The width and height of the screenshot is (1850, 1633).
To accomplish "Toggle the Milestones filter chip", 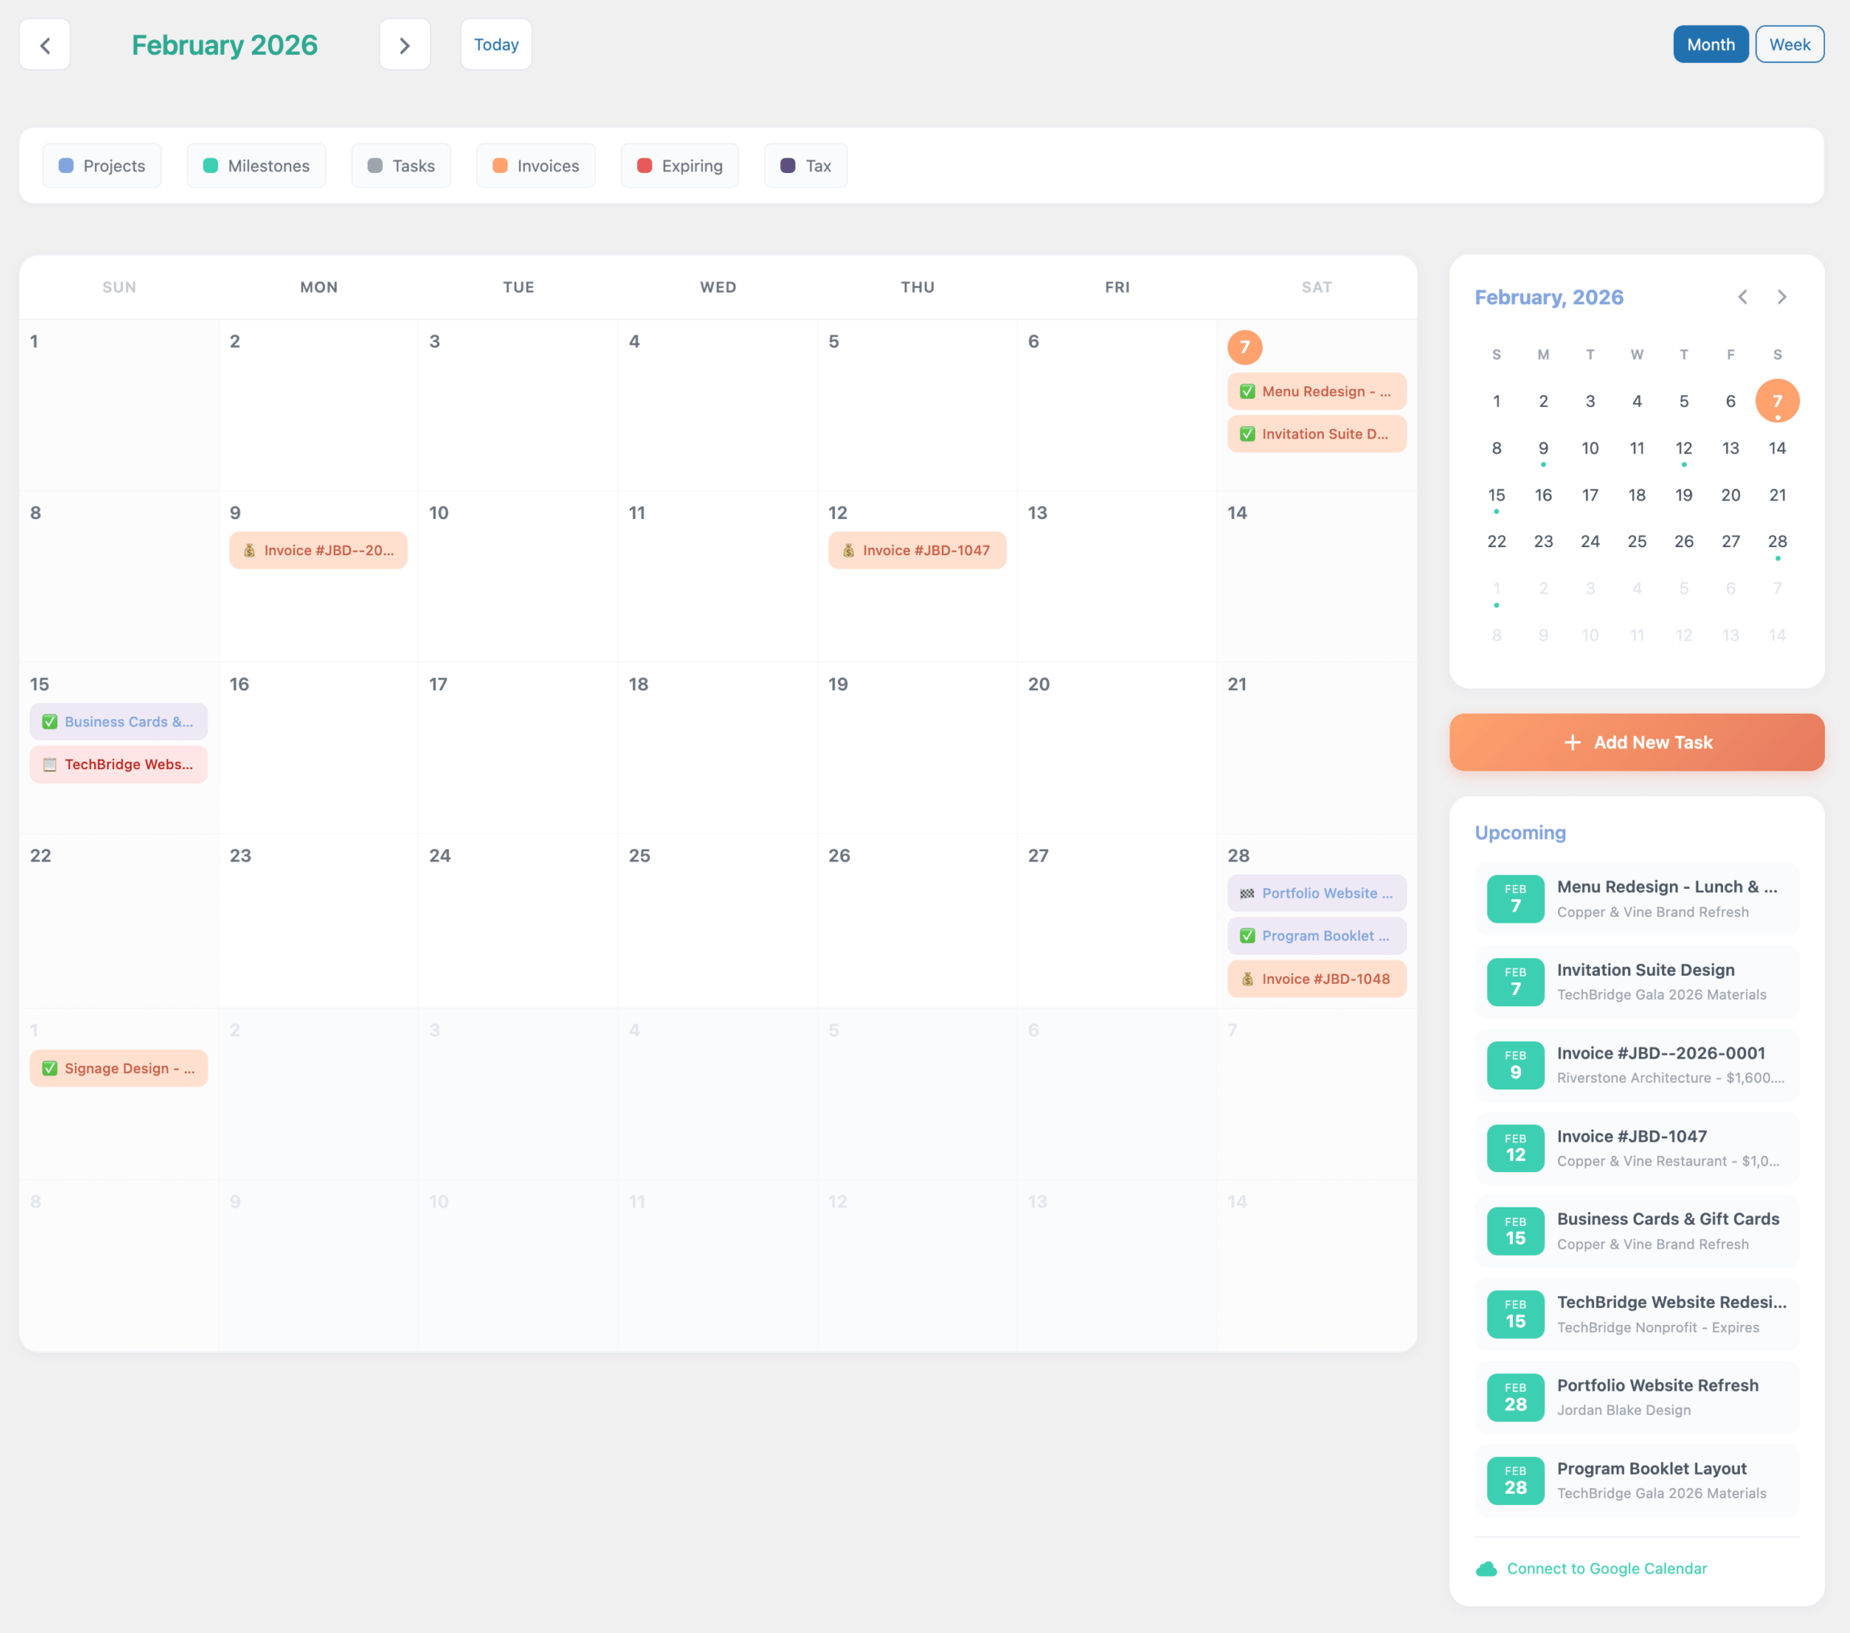I will 256,166.
